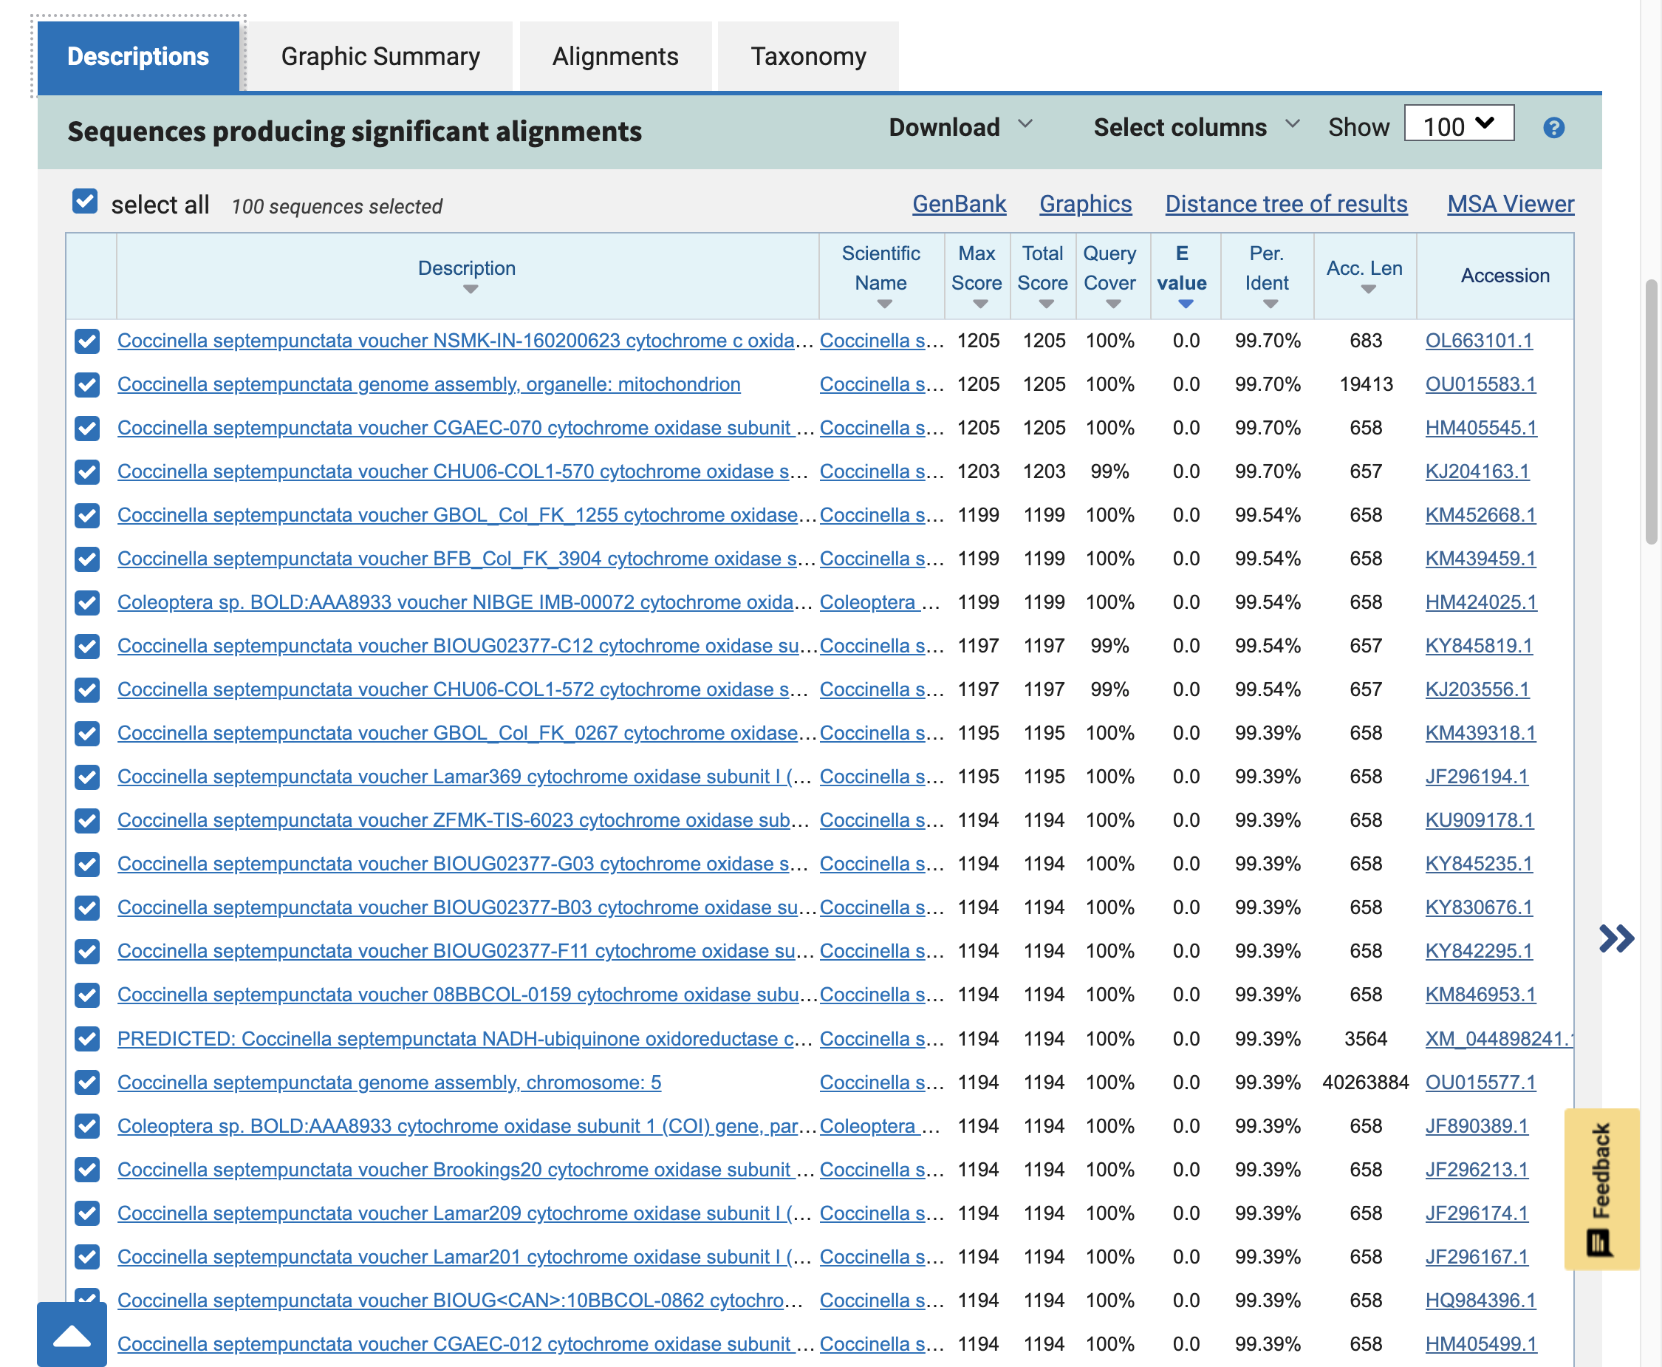Sort by E value column arrow

[1185, 304]
